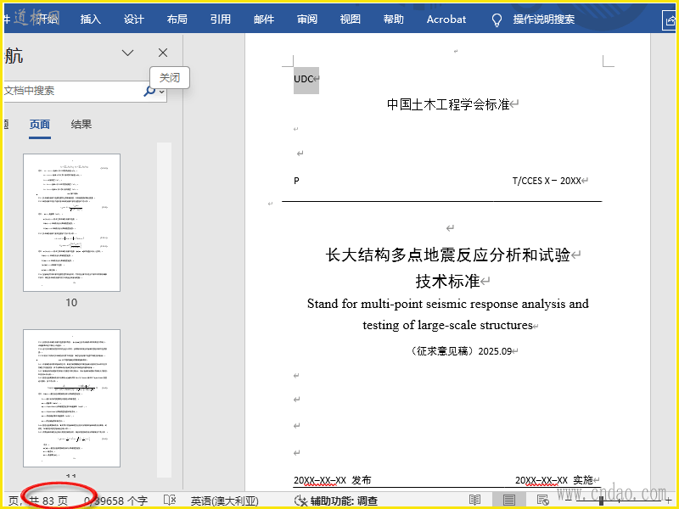Click the navigation pane vertical scrollbar
This screenshot has height=509, width=679.
click(x=164, y=310)
